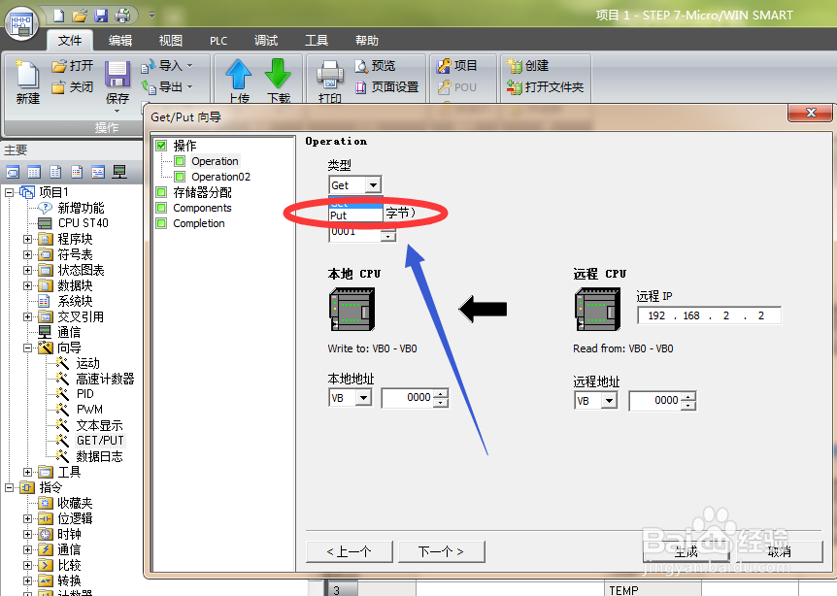Click the local CPU module image
The image size is (837, 596).
352,310
